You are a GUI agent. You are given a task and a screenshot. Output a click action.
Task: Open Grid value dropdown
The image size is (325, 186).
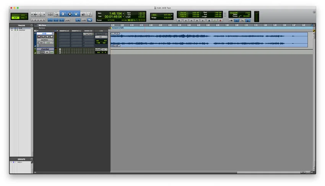172,14
